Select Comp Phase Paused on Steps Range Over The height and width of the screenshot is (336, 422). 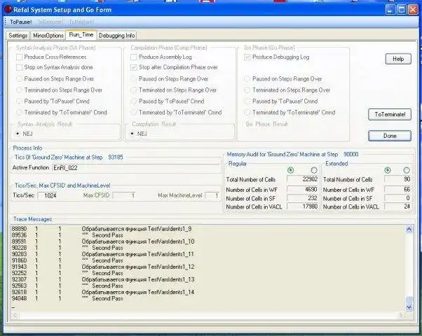coord(133,79)
